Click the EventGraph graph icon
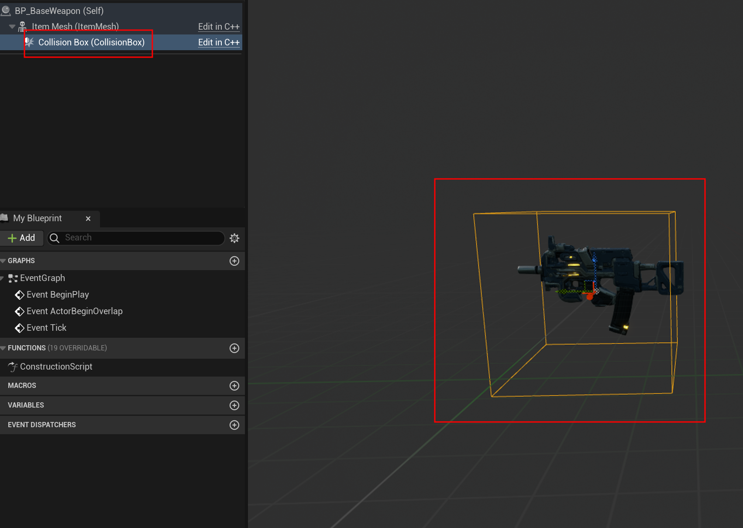743x528 pixels. 13,278
